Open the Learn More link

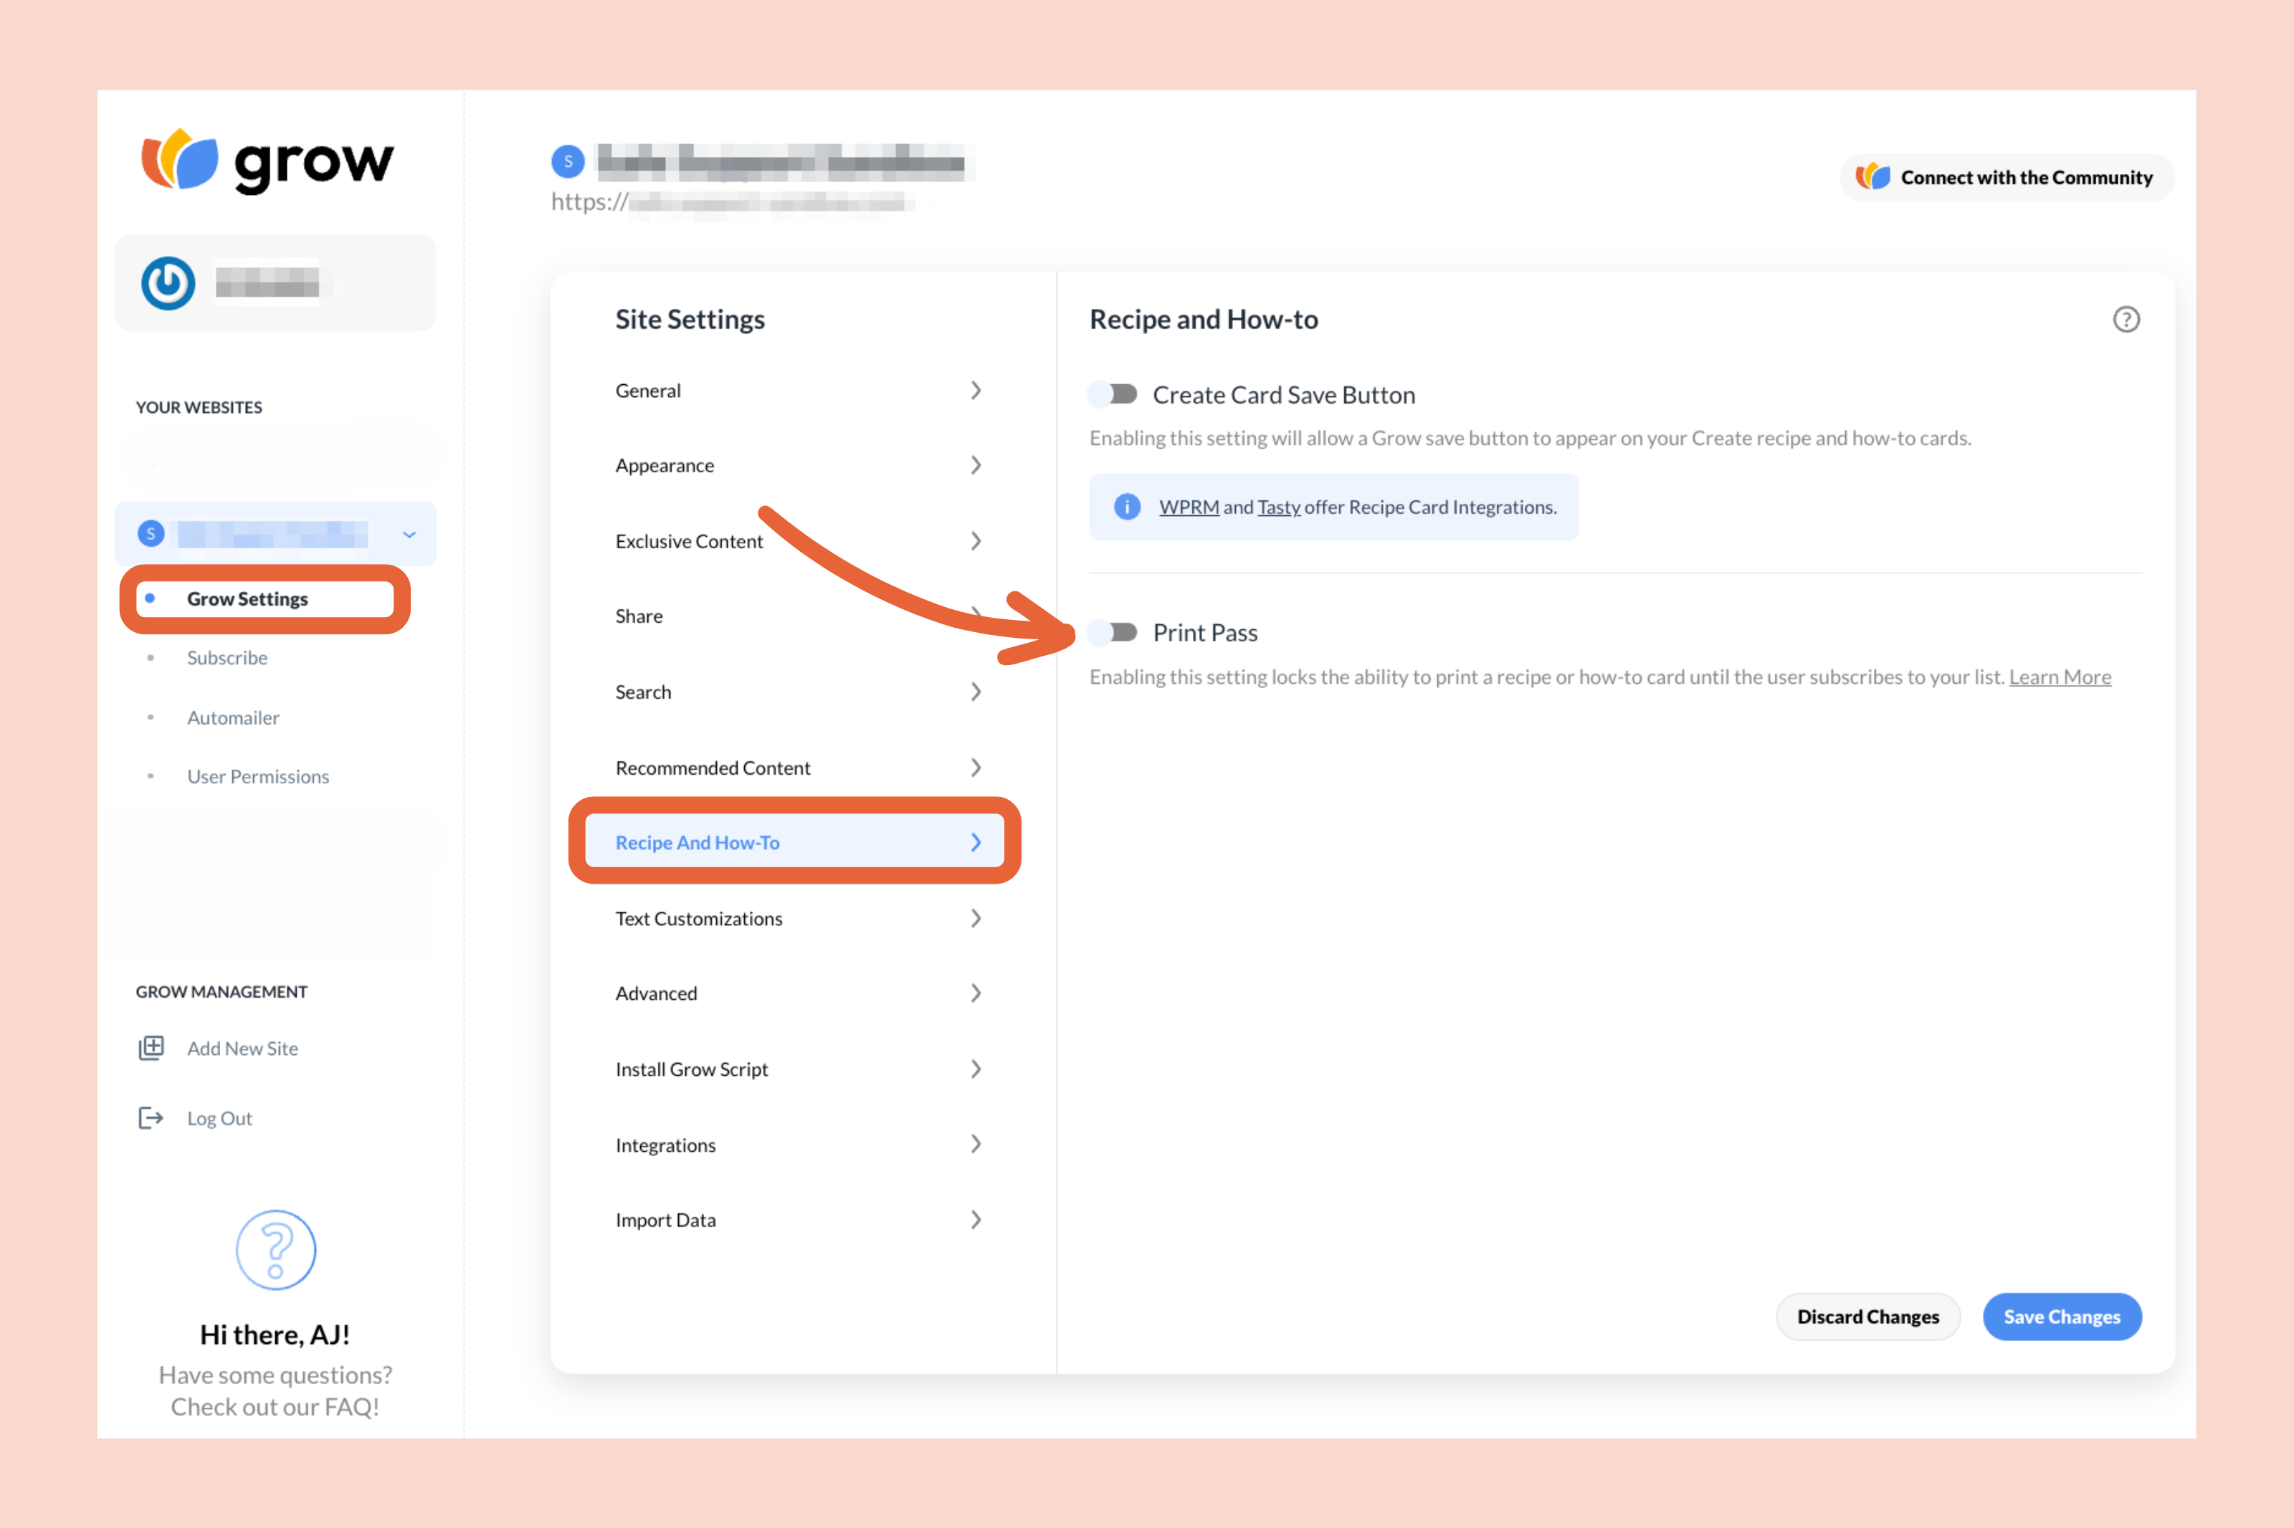(2059, 677)
